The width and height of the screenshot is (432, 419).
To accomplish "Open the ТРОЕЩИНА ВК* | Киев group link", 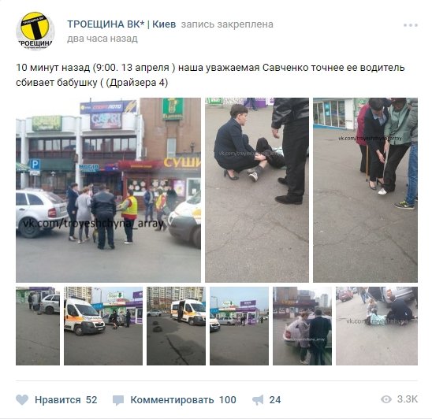I will coord(121,24).
